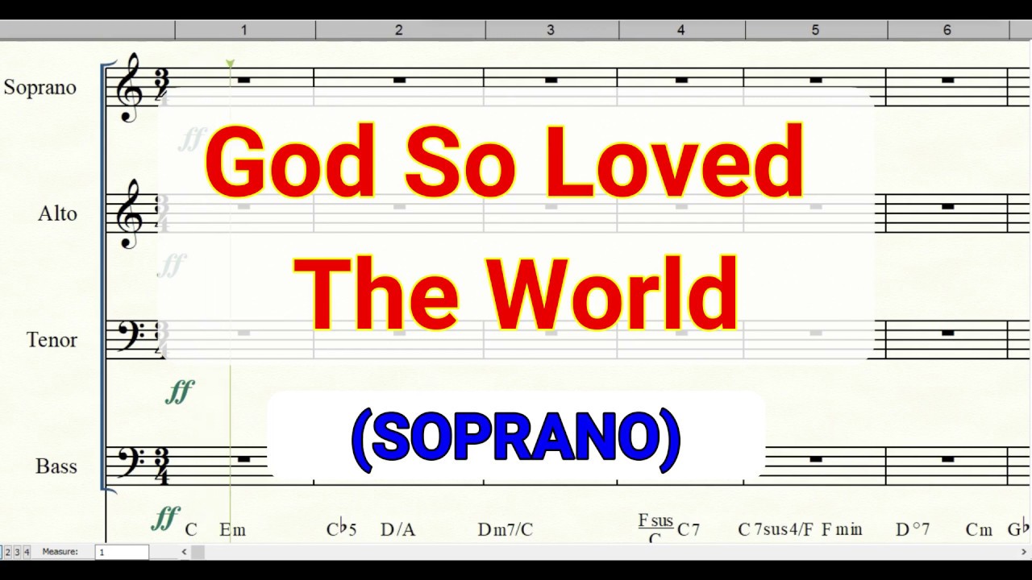This screenshot has width=1032, height=580.
Task: Click the whole rest in Soprano measure 6
Action: [947, 81]
